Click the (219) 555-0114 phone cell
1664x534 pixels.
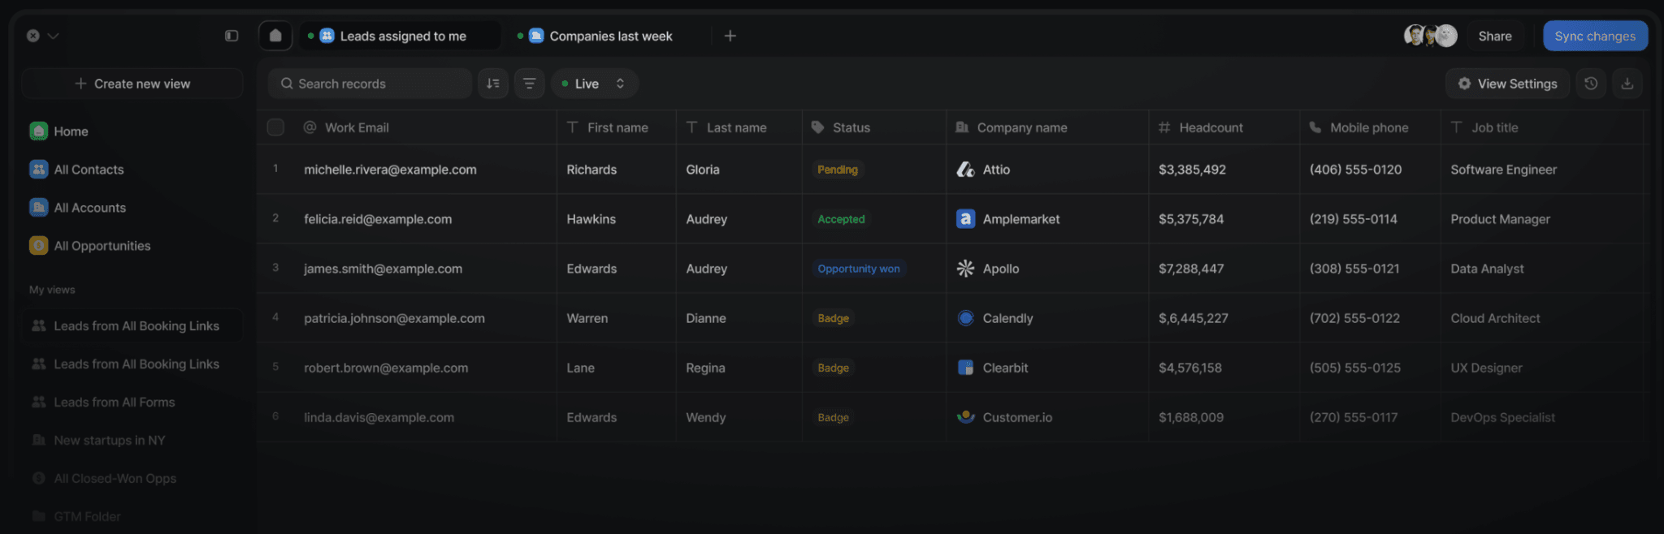click(1370, 219)
